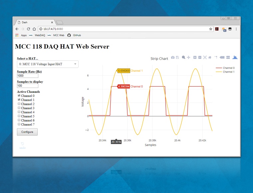This screenshot has height=193, width=253.
Task: Open a new browser tab
Action: (60, 23)
